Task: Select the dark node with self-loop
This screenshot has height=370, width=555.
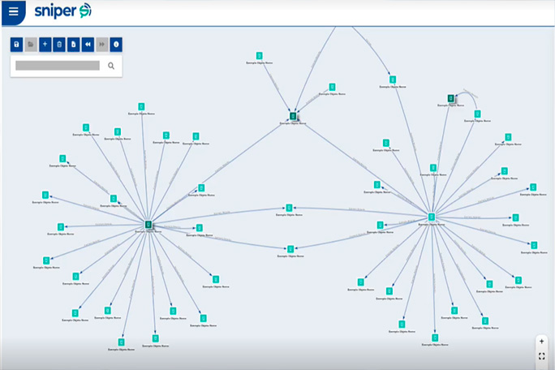Action: tap(450, 98)
